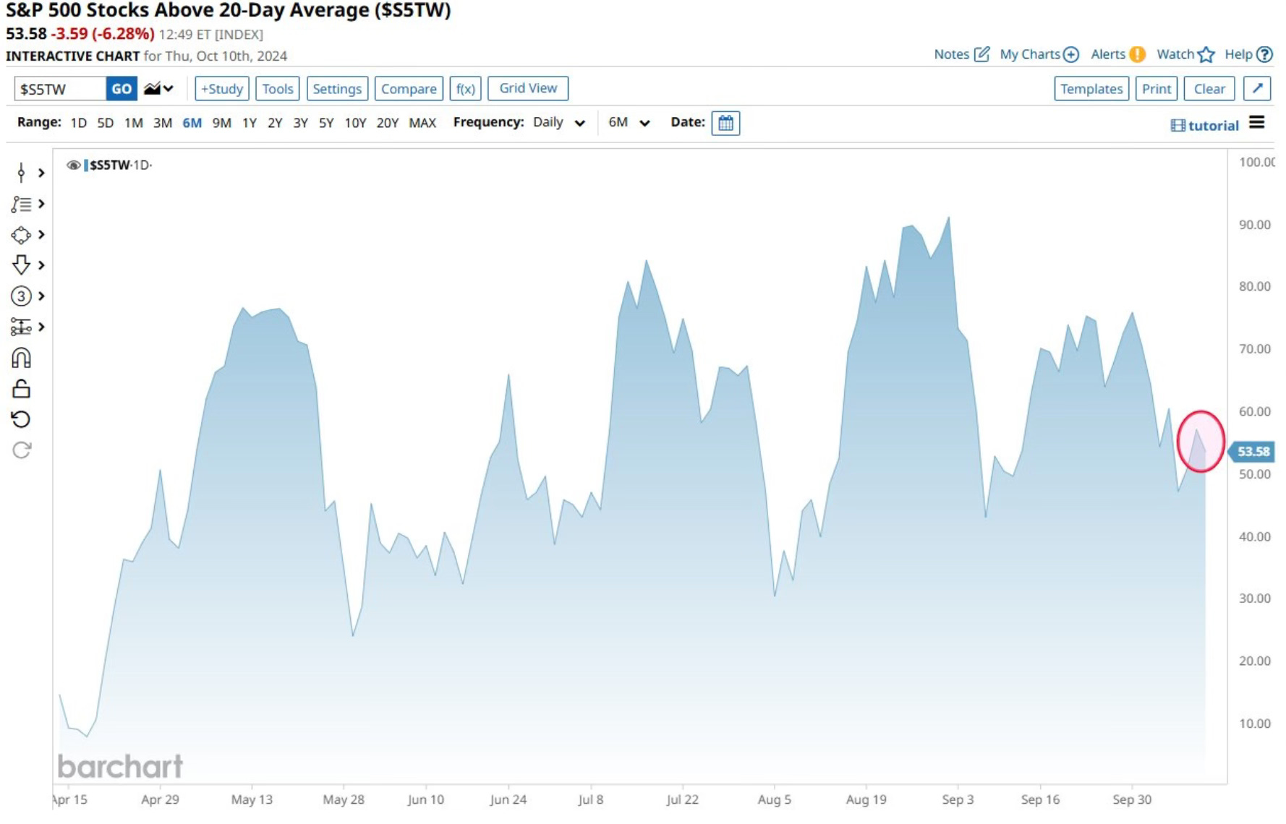Select the 5Y range
The width and height of the screenshot is (1286, 824).
[326, 123]
